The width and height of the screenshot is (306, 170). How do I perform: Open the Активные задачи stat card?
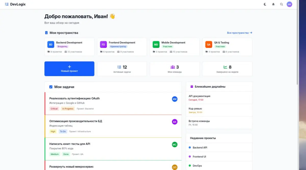pos(122,69)
